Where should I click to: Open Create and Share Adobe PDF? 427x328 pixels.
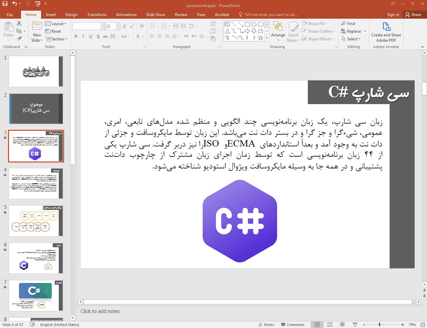click(x=386, y=32)
